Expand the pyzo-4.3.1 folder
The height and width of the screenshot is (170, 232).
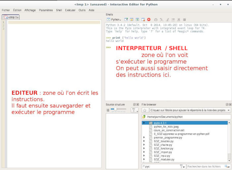[x=144, y=123]
